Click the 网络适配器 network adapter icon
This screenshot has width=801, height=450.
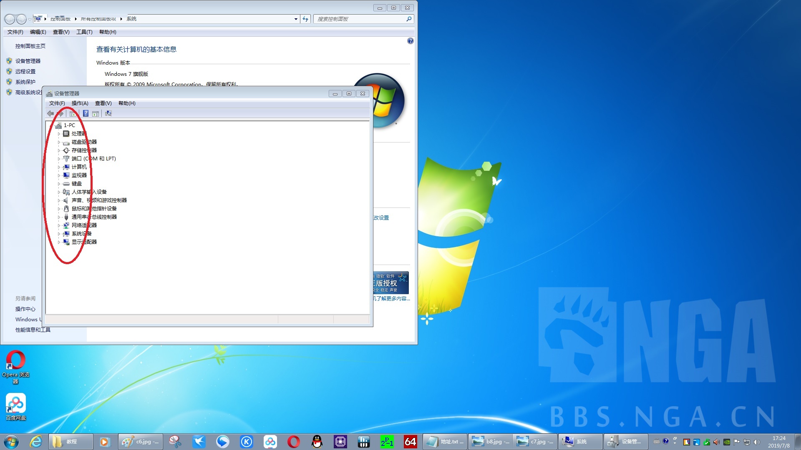point(66,225)
